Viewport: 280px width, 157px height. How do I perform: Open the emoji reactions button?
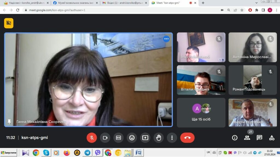[x=132, y=138]
